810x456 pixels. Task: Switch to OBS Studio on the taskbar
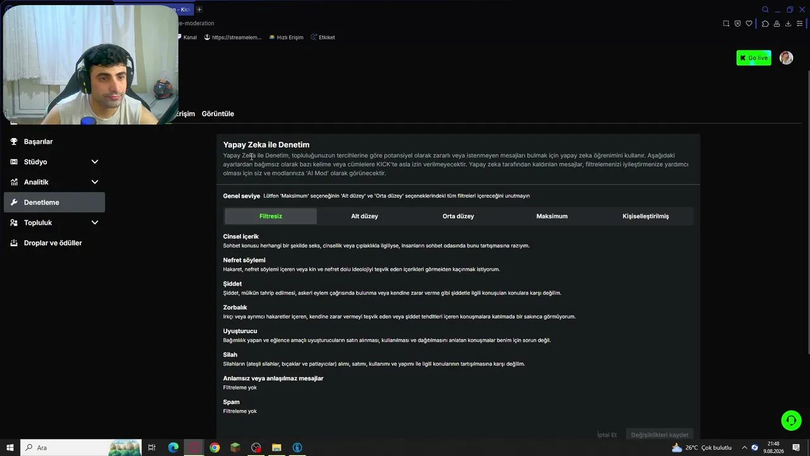(256, 448)
